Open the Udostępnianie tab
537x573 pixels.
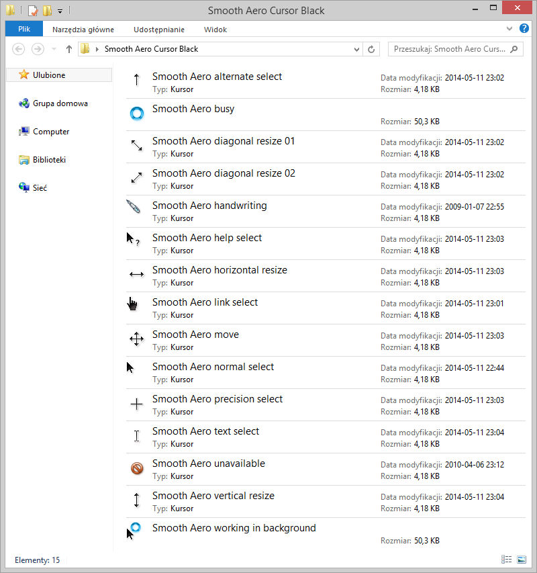[x=159, y=30]
